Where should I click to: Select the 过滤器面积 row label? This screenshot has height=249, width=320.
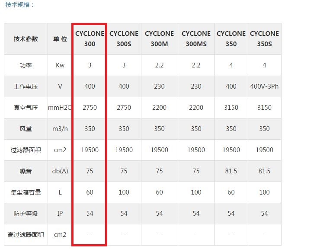pyautogui.click(x=26, y=150)
